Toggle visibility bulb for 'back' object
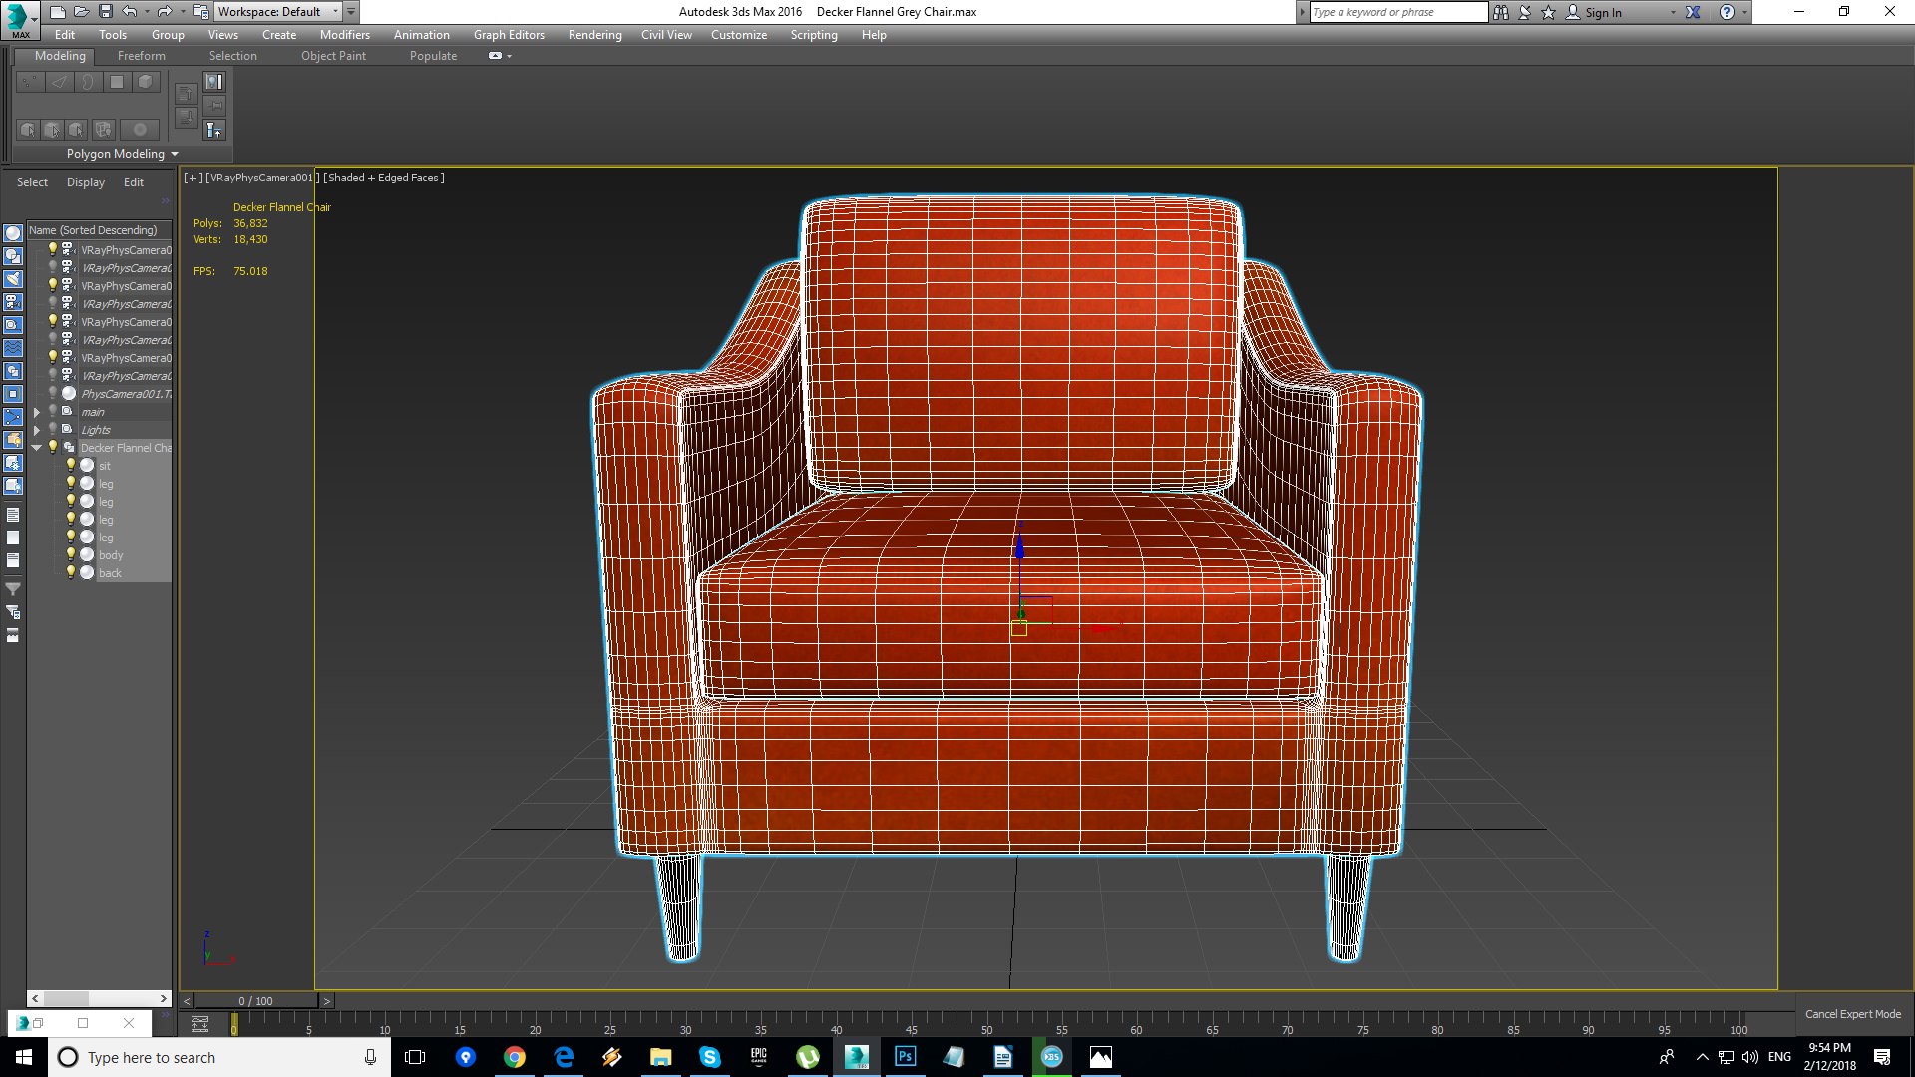Viewport: 1915px width, 1077px height. point(71,572)
